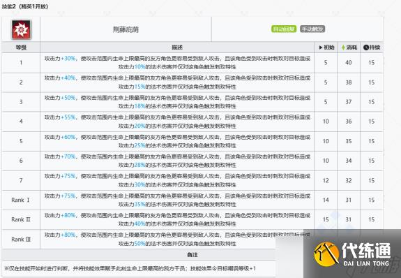Click initial value 14 in Rank I row

(x=326, y=200)
